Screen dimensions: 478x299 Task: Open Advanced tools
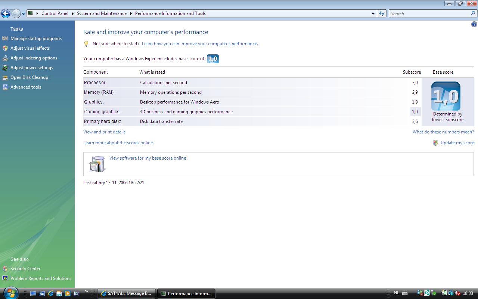coord(26,87)
